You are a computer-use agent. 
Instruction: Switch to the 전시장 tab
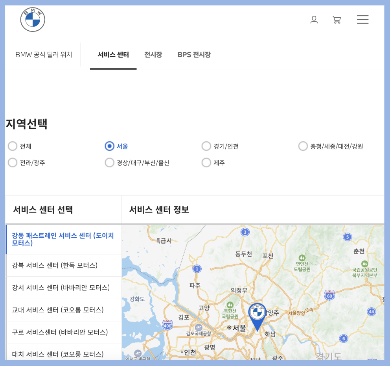153,55
